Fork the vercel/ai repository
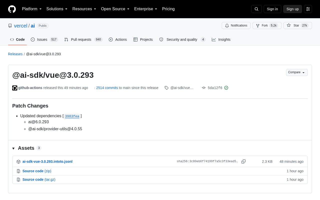 267,25
